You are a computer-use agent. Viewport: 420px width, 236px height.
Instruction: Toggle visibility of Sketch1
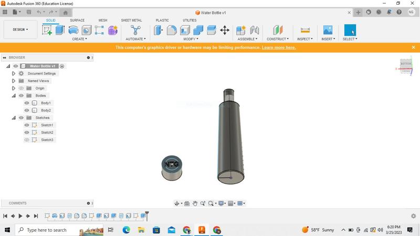(27, 125)
